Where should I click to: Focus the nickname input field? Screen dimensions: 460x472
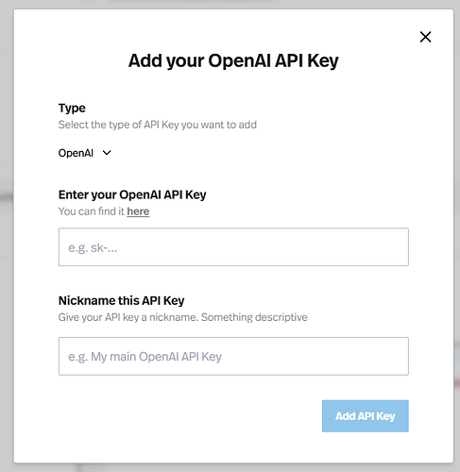[233, 356]
